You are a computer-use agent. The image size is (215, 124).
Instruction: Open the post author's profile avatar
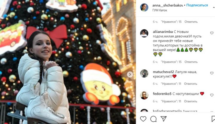(144, 7)
